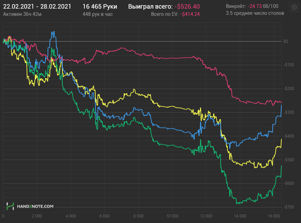The height and width of the screenshot is (223, 301).
Task: Click the -$700 y-axis label
Action: click(x=289, y=207)
